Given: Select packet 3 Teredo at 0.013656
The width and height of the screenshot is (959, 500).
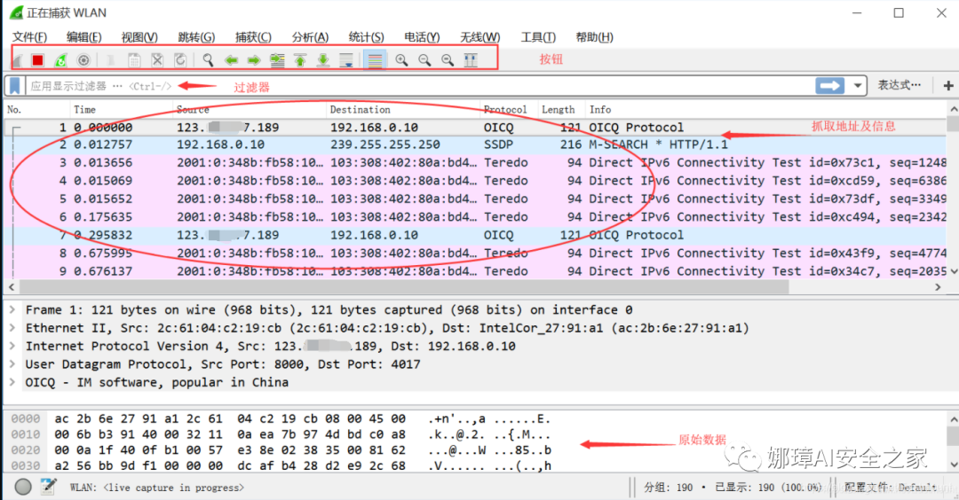Looking at the screenshot, I should coord(475,163).
